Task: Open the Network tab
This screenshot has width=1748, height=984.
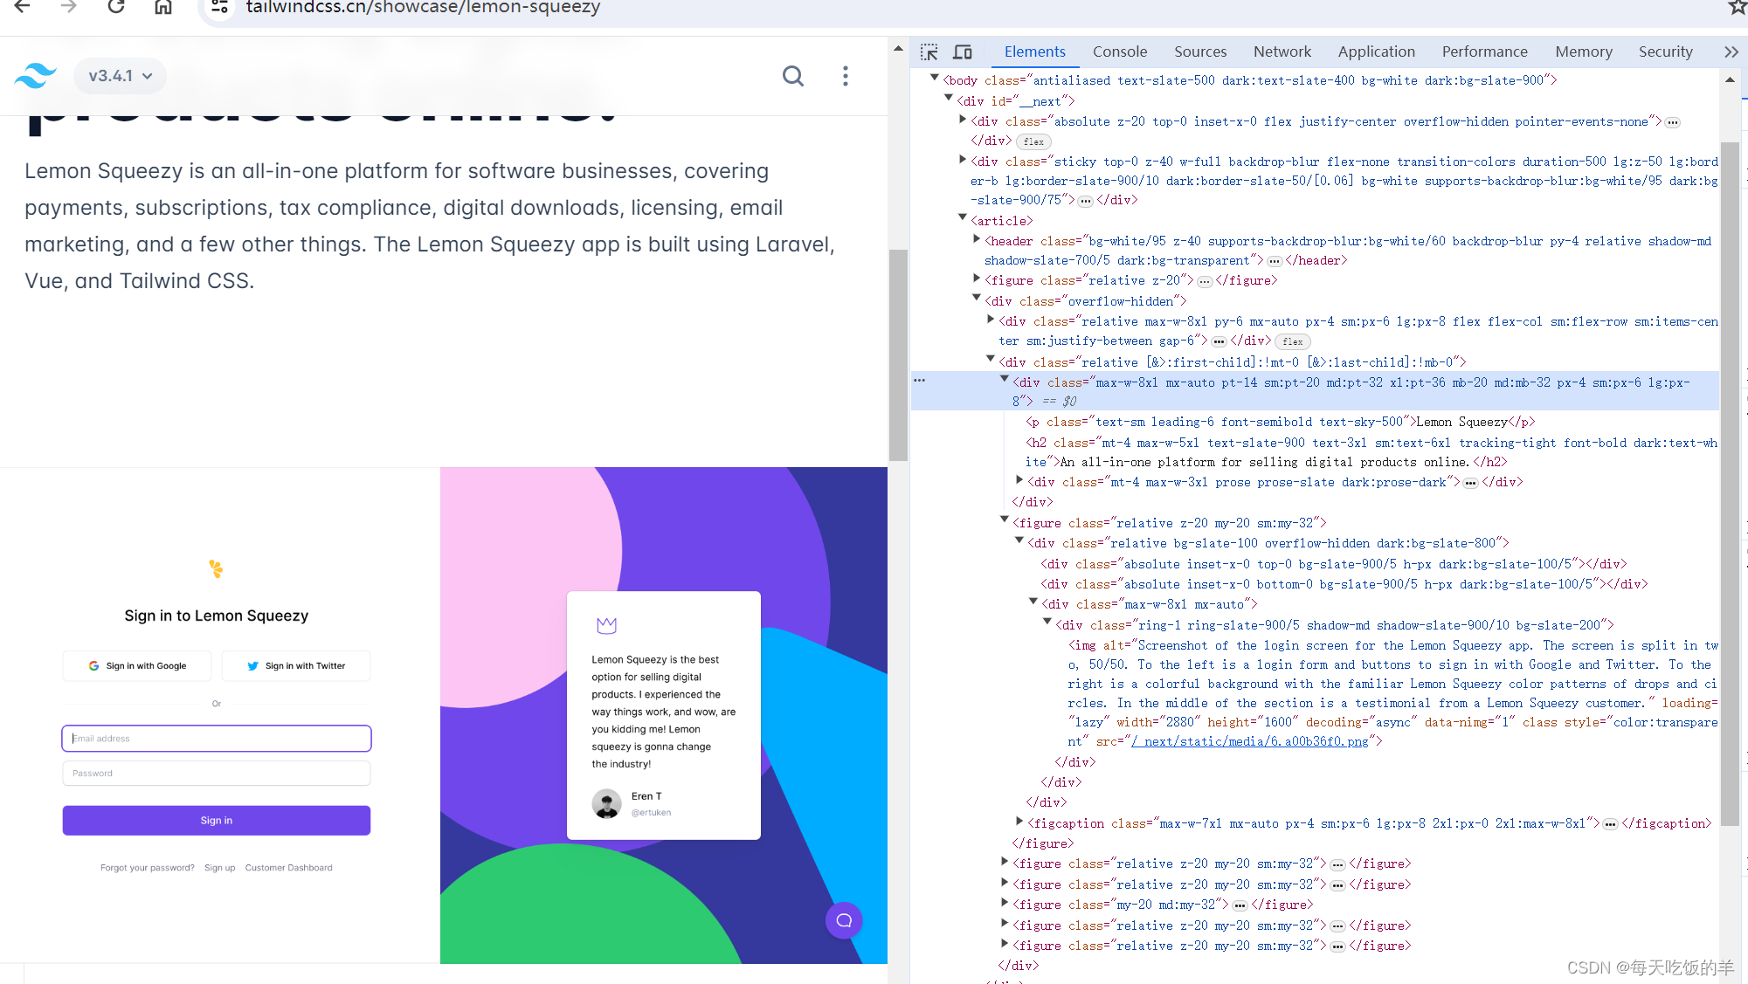Action: [1282, 52]
